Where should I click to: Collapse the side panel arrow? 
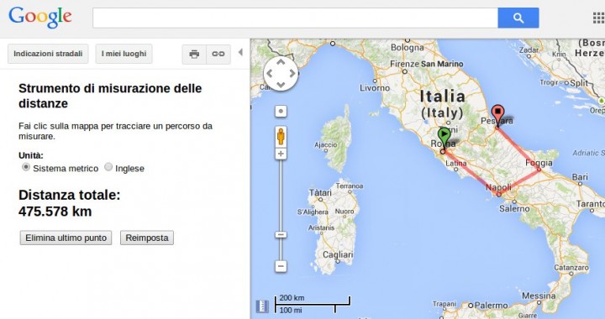[240, 52]
